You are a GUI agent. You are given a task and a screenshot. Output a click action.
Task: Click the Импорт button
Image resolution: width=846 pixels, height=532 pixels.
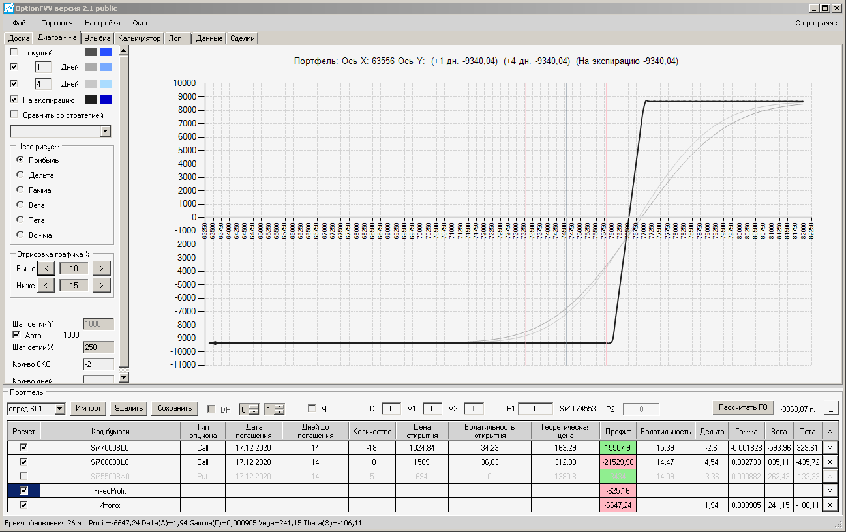(x=89, y=409)
